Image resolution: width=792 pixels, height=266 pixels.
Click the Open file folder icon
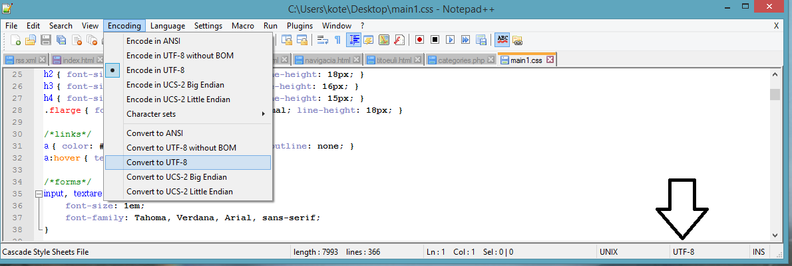tap(31, 40)
